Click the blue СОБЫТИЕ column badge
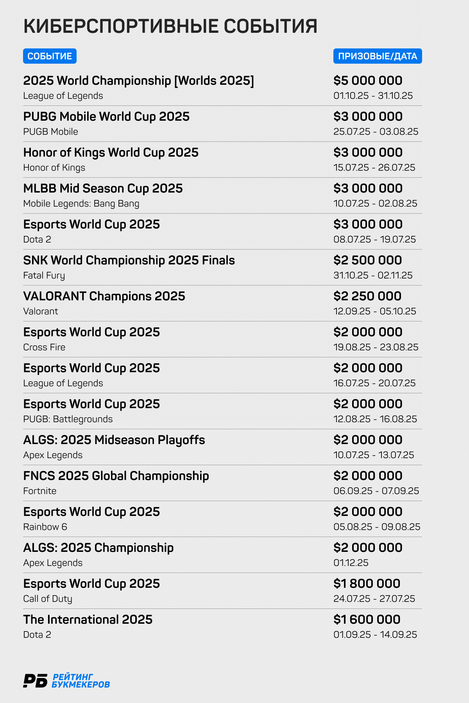 [50, 56]
